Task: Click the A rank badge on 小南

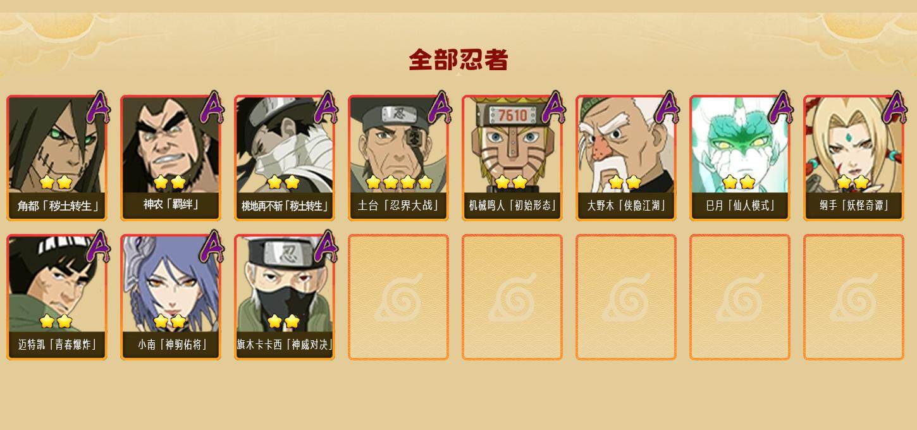Action: (x=212, y=247)
